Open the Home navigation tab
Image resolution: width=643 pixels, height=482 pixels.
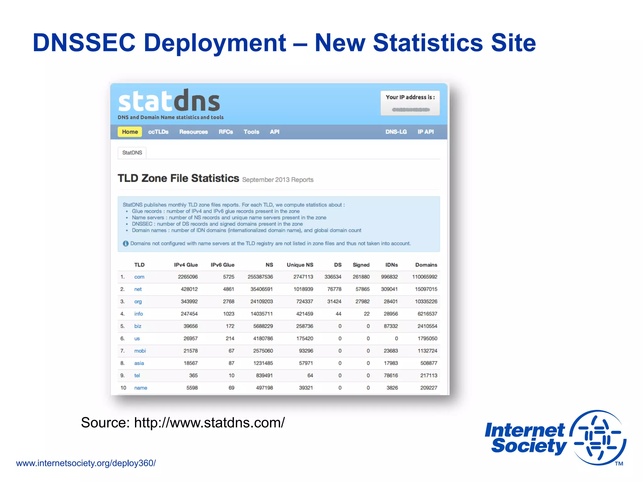(130, 132)
